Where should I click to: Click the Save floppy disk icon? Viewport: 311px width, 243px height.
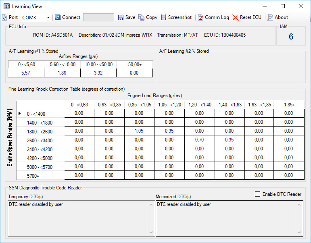pos(121,17)
